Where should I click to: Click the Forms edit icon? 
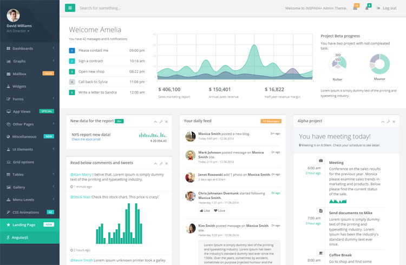pyautogui.click(x=8, y=99)
